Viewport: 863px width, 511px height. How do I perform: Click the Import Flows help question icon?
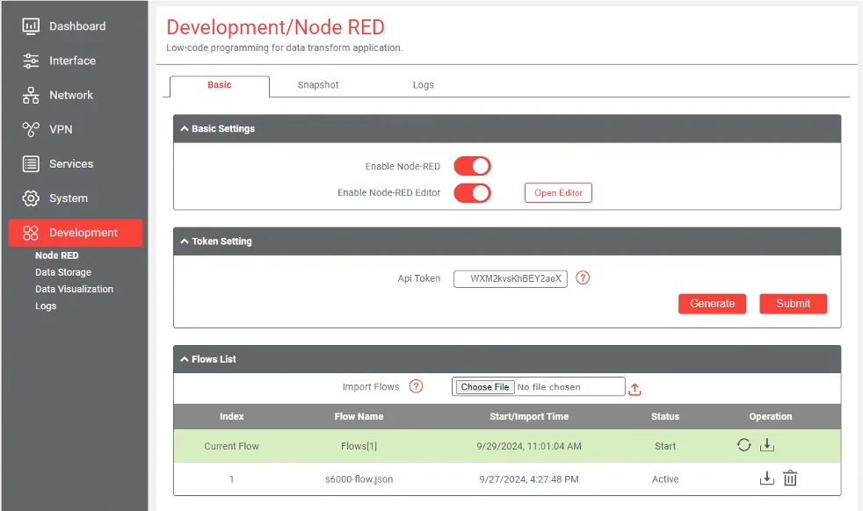(416, 386)
